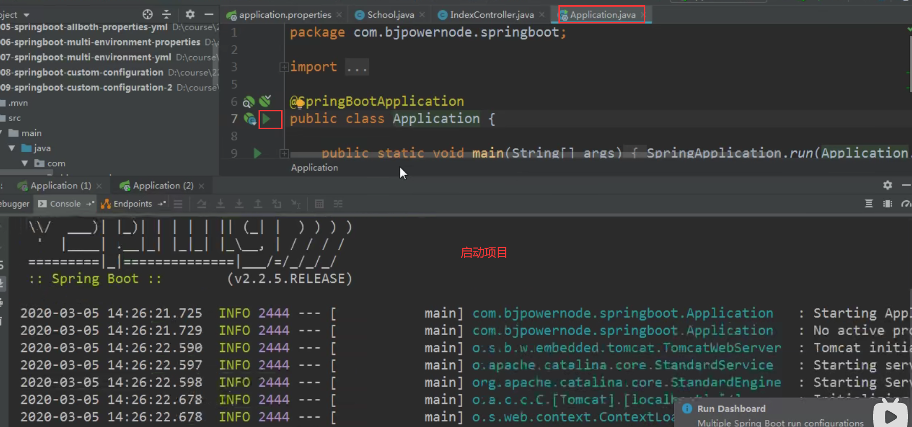Screen dimensions: 912x427
Task: Click gauge overhead icon in debug toolbar
Action: click(x=906, y=204)
